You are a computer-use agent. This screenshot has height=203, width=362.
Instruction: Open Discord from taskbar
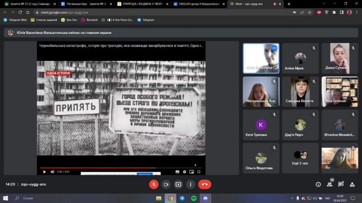point(205,198)
